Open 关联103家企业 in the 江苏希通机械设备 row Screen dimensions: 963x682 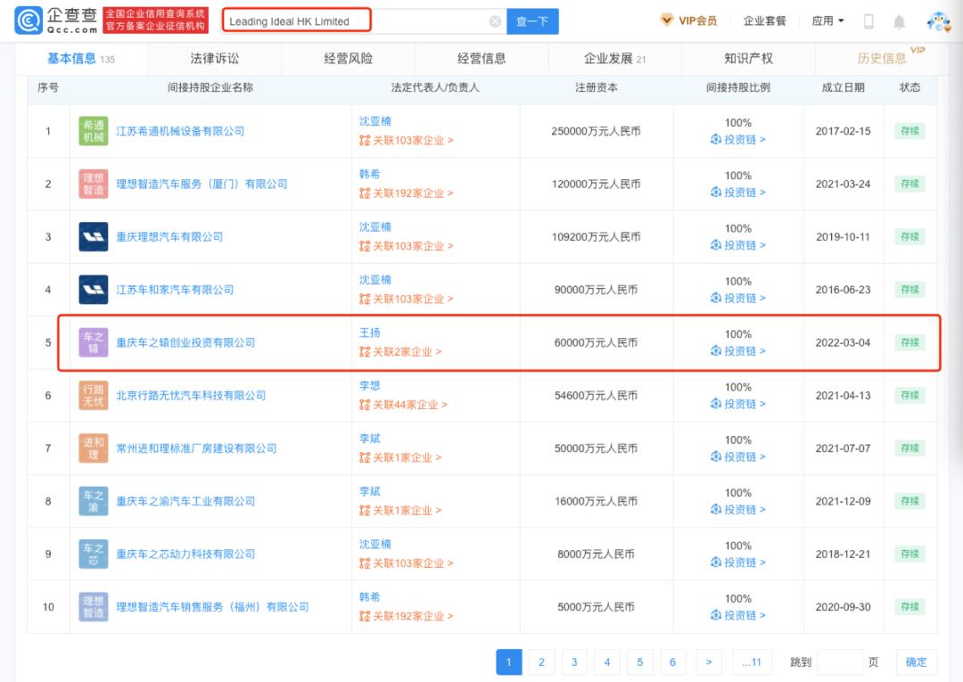click(406, 140)
